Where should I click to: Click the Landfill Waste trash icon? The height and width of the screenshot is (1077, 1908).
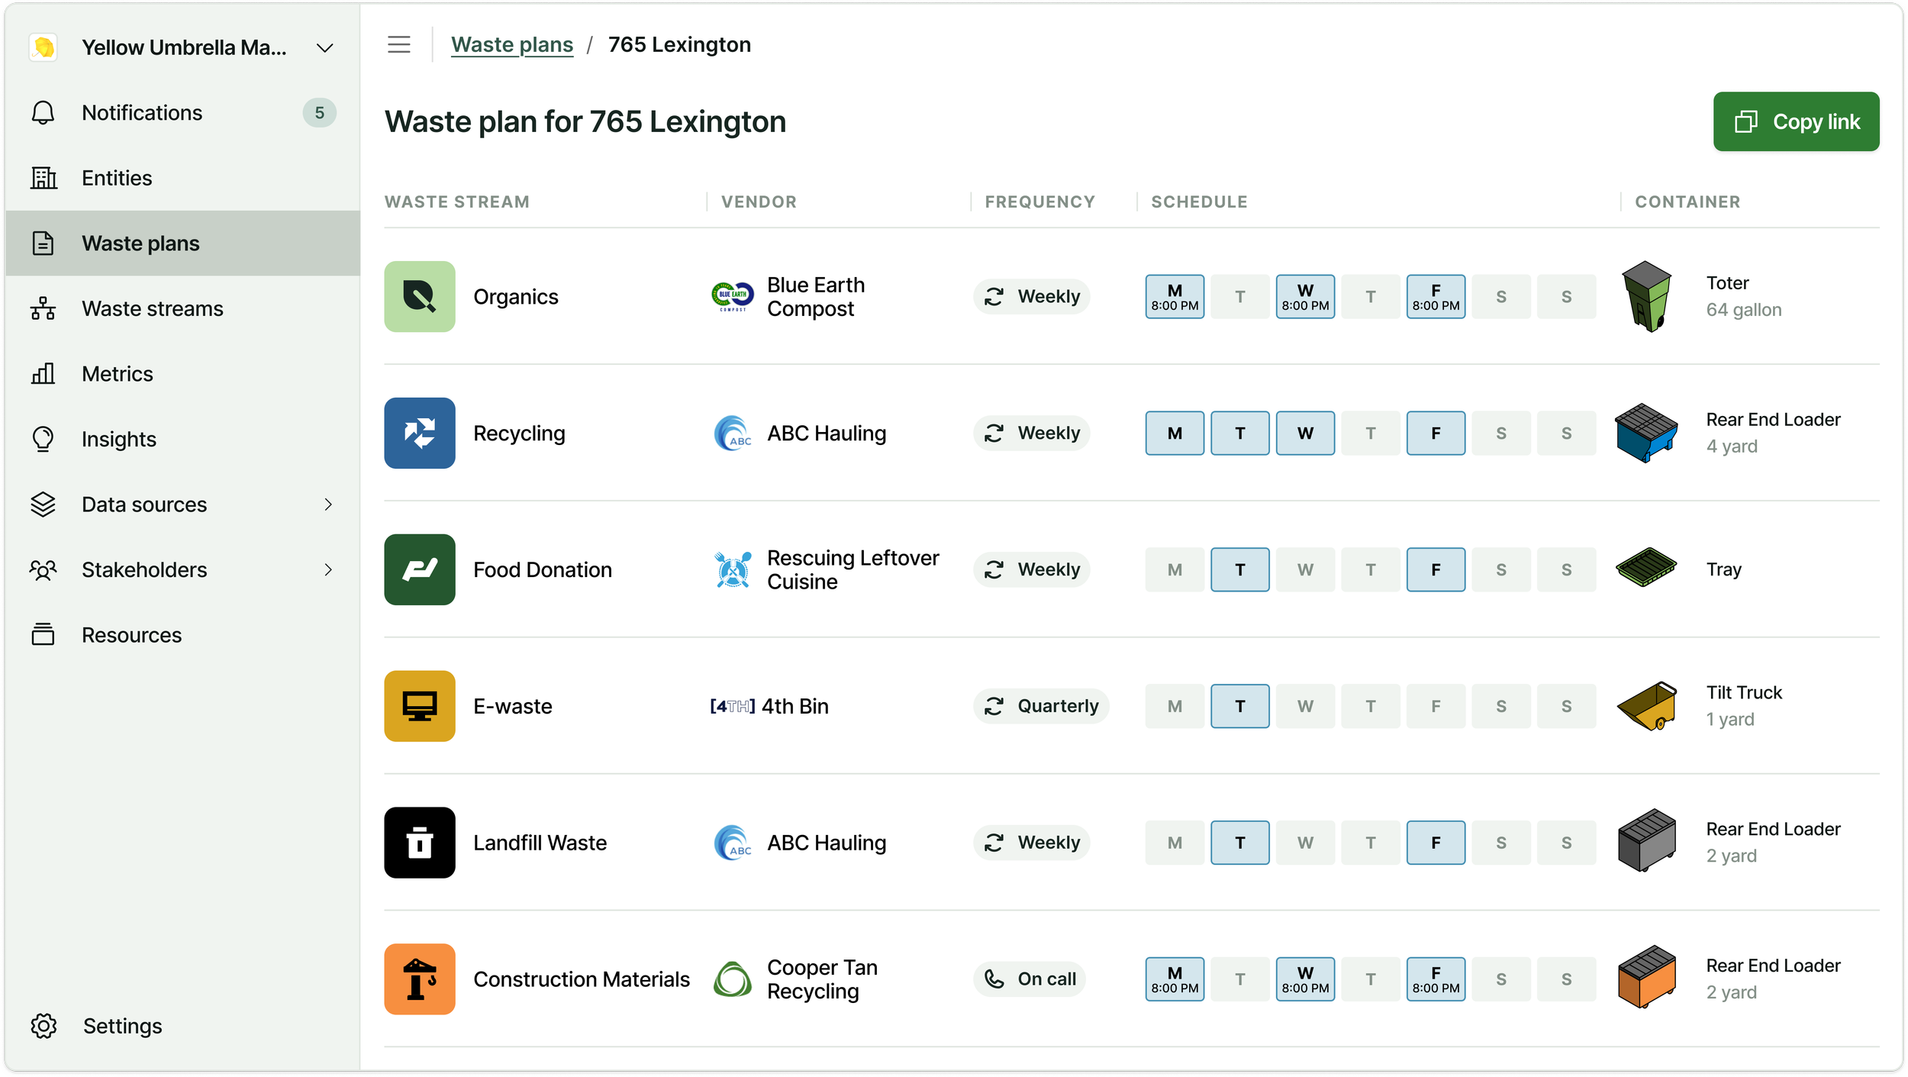[420, 843]
